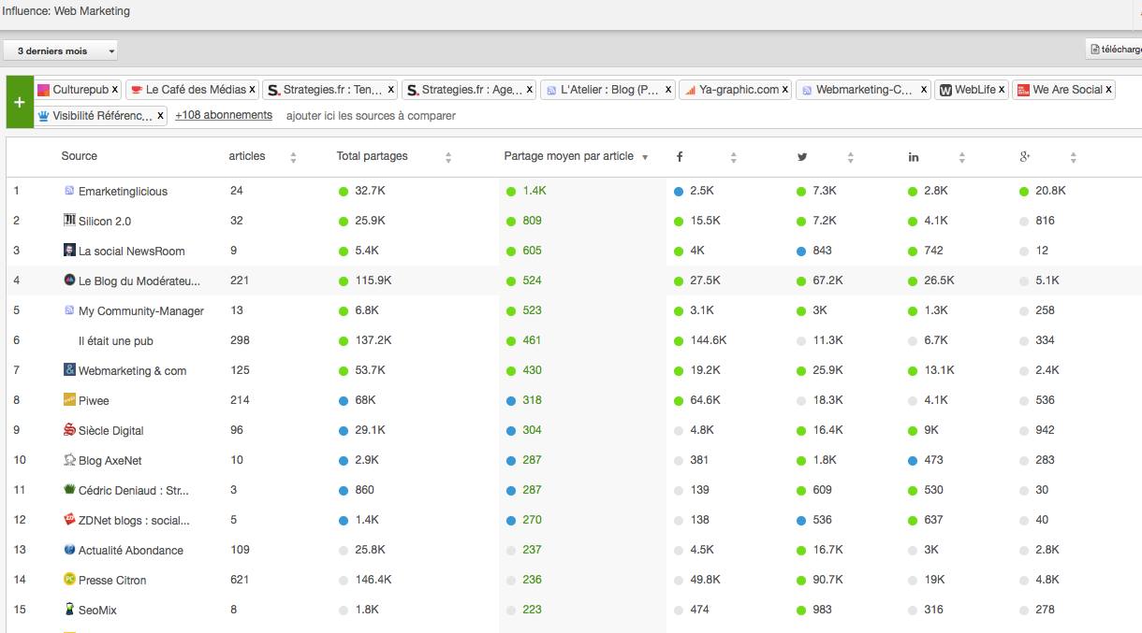Click the LinkedIn value 26.5K

[940, 281]
